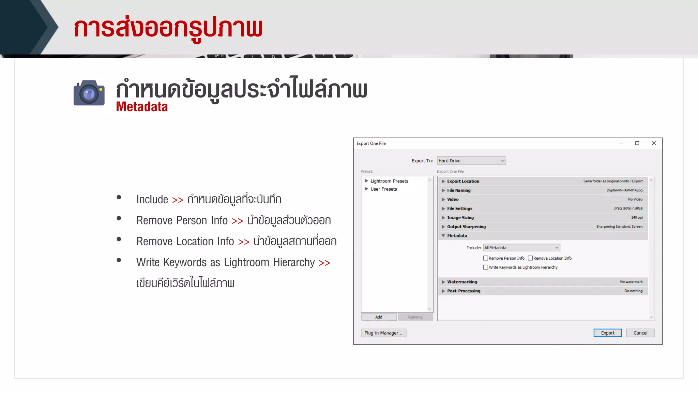Click 'JPEG (60%) / sRGB' summary text
698x393 pixels.
pos(628,208)
